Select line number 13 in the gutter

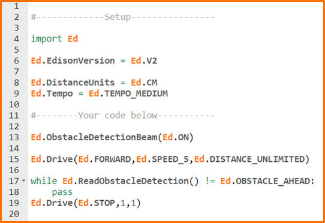pos(14,137)
